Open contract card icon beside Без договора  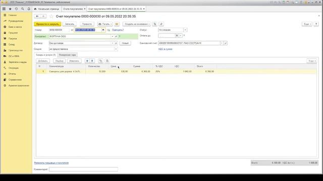click(x=116, y=43)
